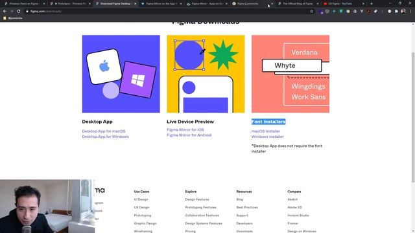Bookmark this page with the star icon

311,12
